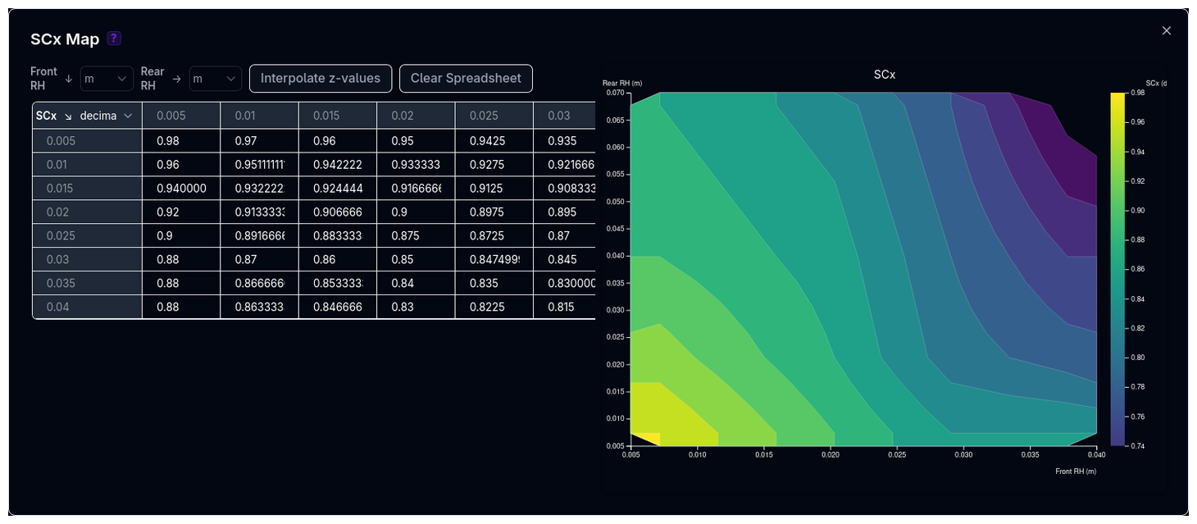Click the Rear RH right arrow icon
1197x524 pixels.
177,79
